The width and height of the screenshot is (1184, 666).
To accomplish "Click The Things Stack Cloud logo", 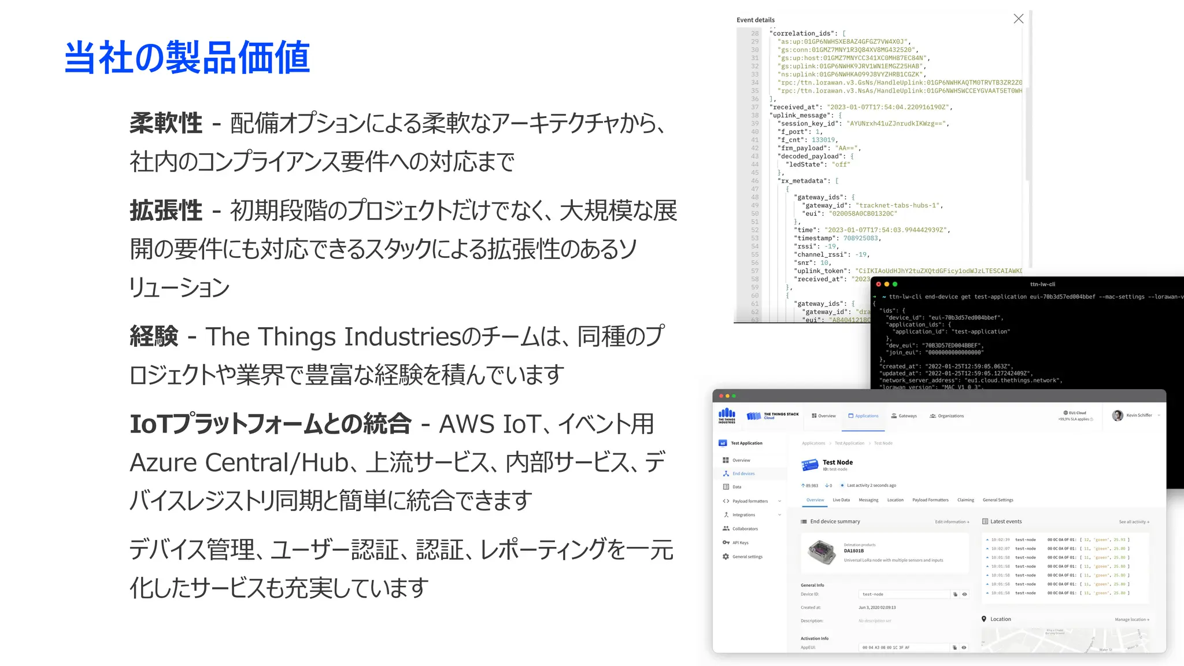I will tap(772, 416).
